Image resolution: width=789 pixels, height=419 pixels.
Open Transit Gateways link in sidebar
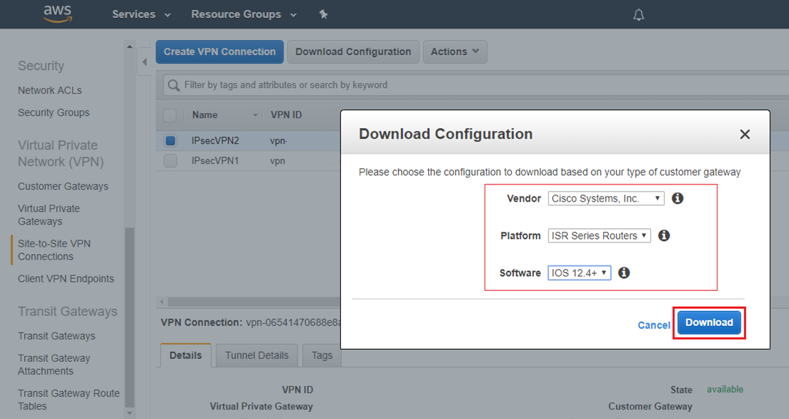pos(56,336)
